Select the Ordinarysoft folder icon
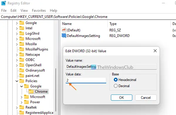The width and height of the screenshot is (176, 115). pos(22,70)
